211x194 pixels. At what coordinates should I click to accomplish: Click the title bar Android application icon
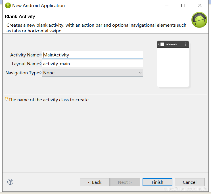[8, 5]
